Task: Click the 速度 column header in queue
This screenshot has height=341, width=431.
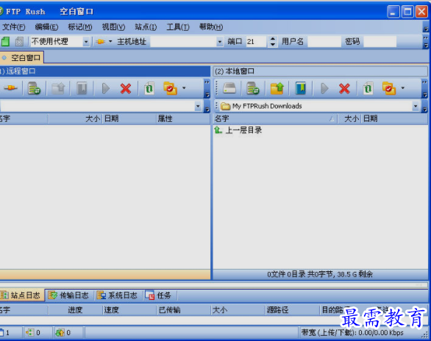Action: (129, 310)
